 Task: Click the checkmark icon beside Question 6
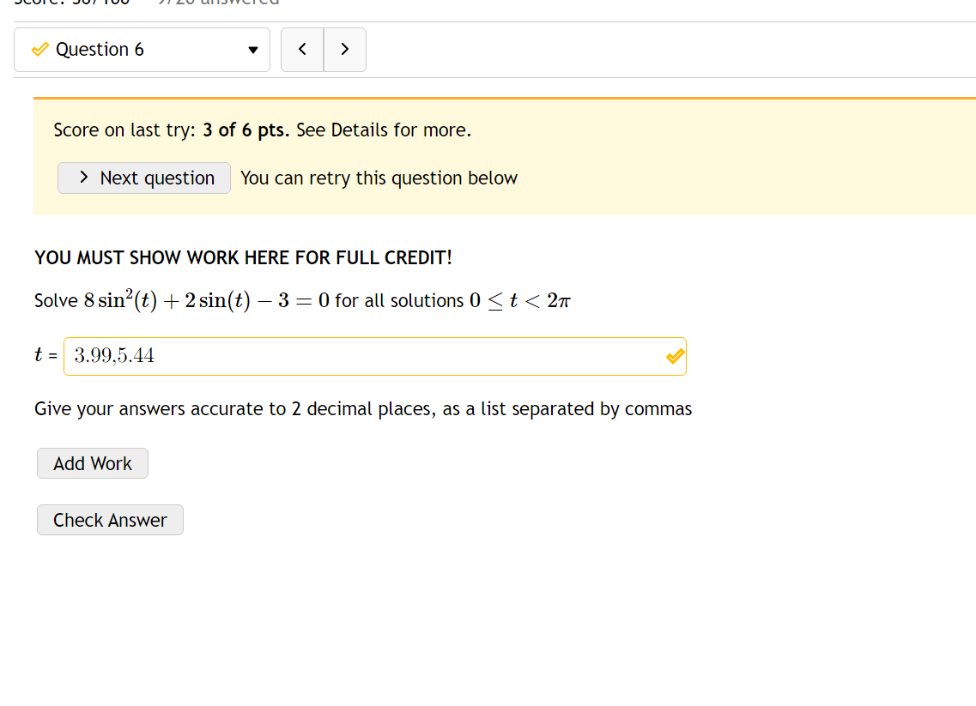[x=39, y=49]
